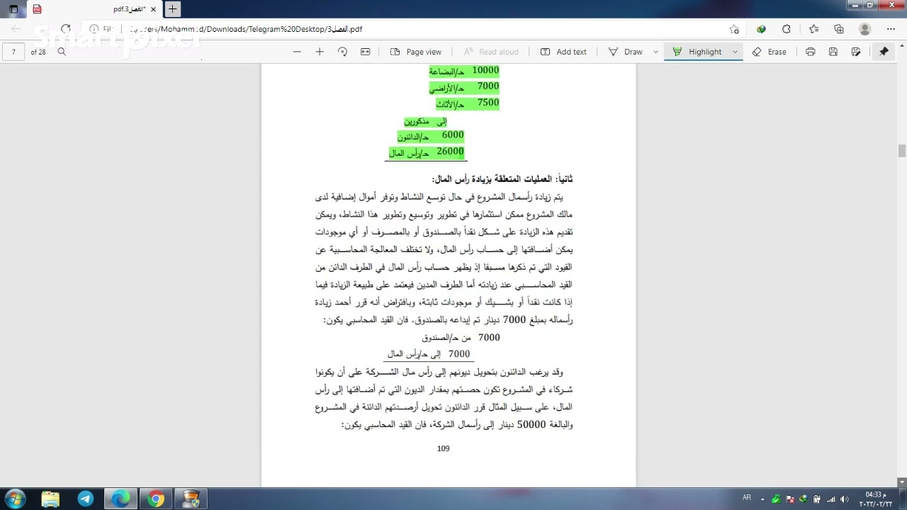Toggle pin toolbar icon
This screenshot has height=510, width=907.
click(x=884, y=52)
